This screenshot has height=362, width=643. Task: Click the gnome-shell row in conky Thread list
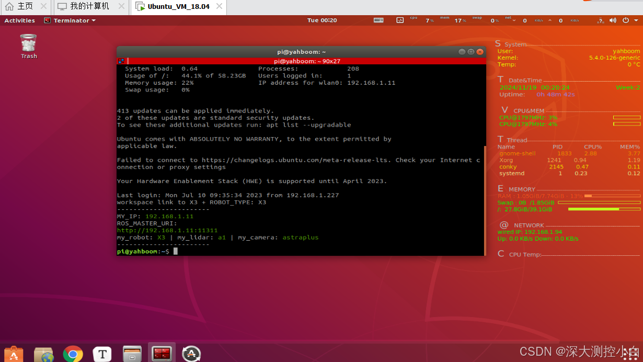[x=569, y=153]
